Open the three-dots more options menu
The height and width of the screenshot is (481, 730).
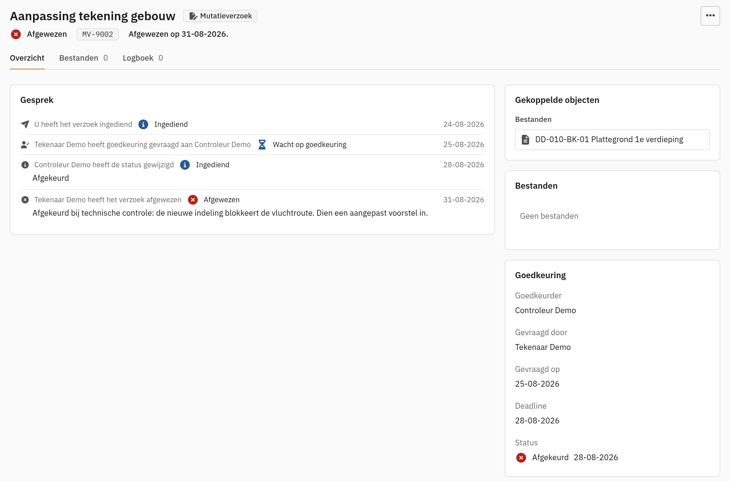[x=710, y=16]
